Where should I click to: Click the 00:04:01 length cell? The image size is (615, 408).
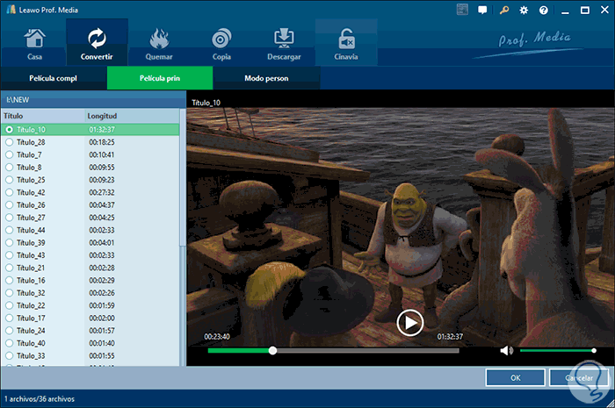coord(102,242)
